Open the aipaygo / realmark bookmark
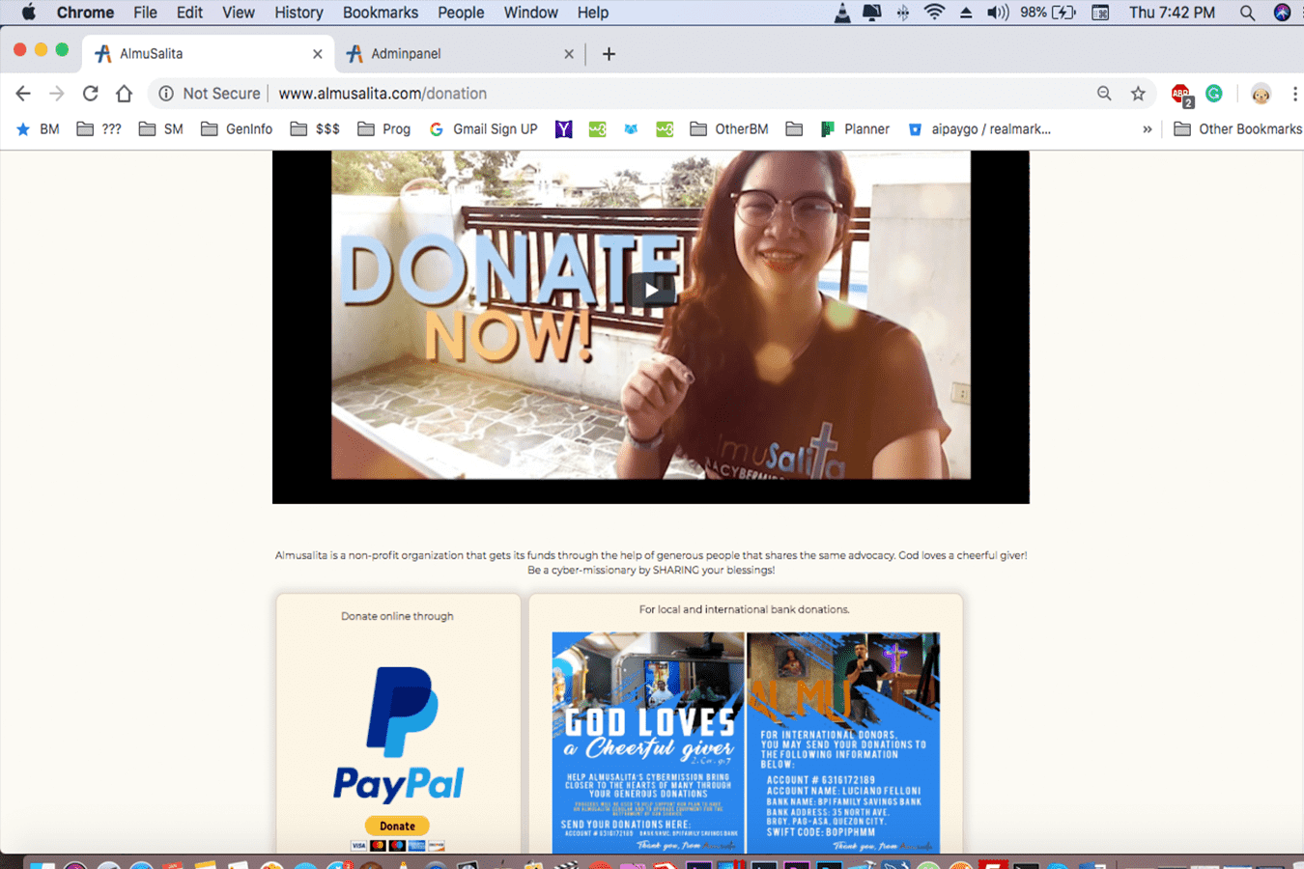Viewport: 1304px width, 869px height. pos(979,129)
